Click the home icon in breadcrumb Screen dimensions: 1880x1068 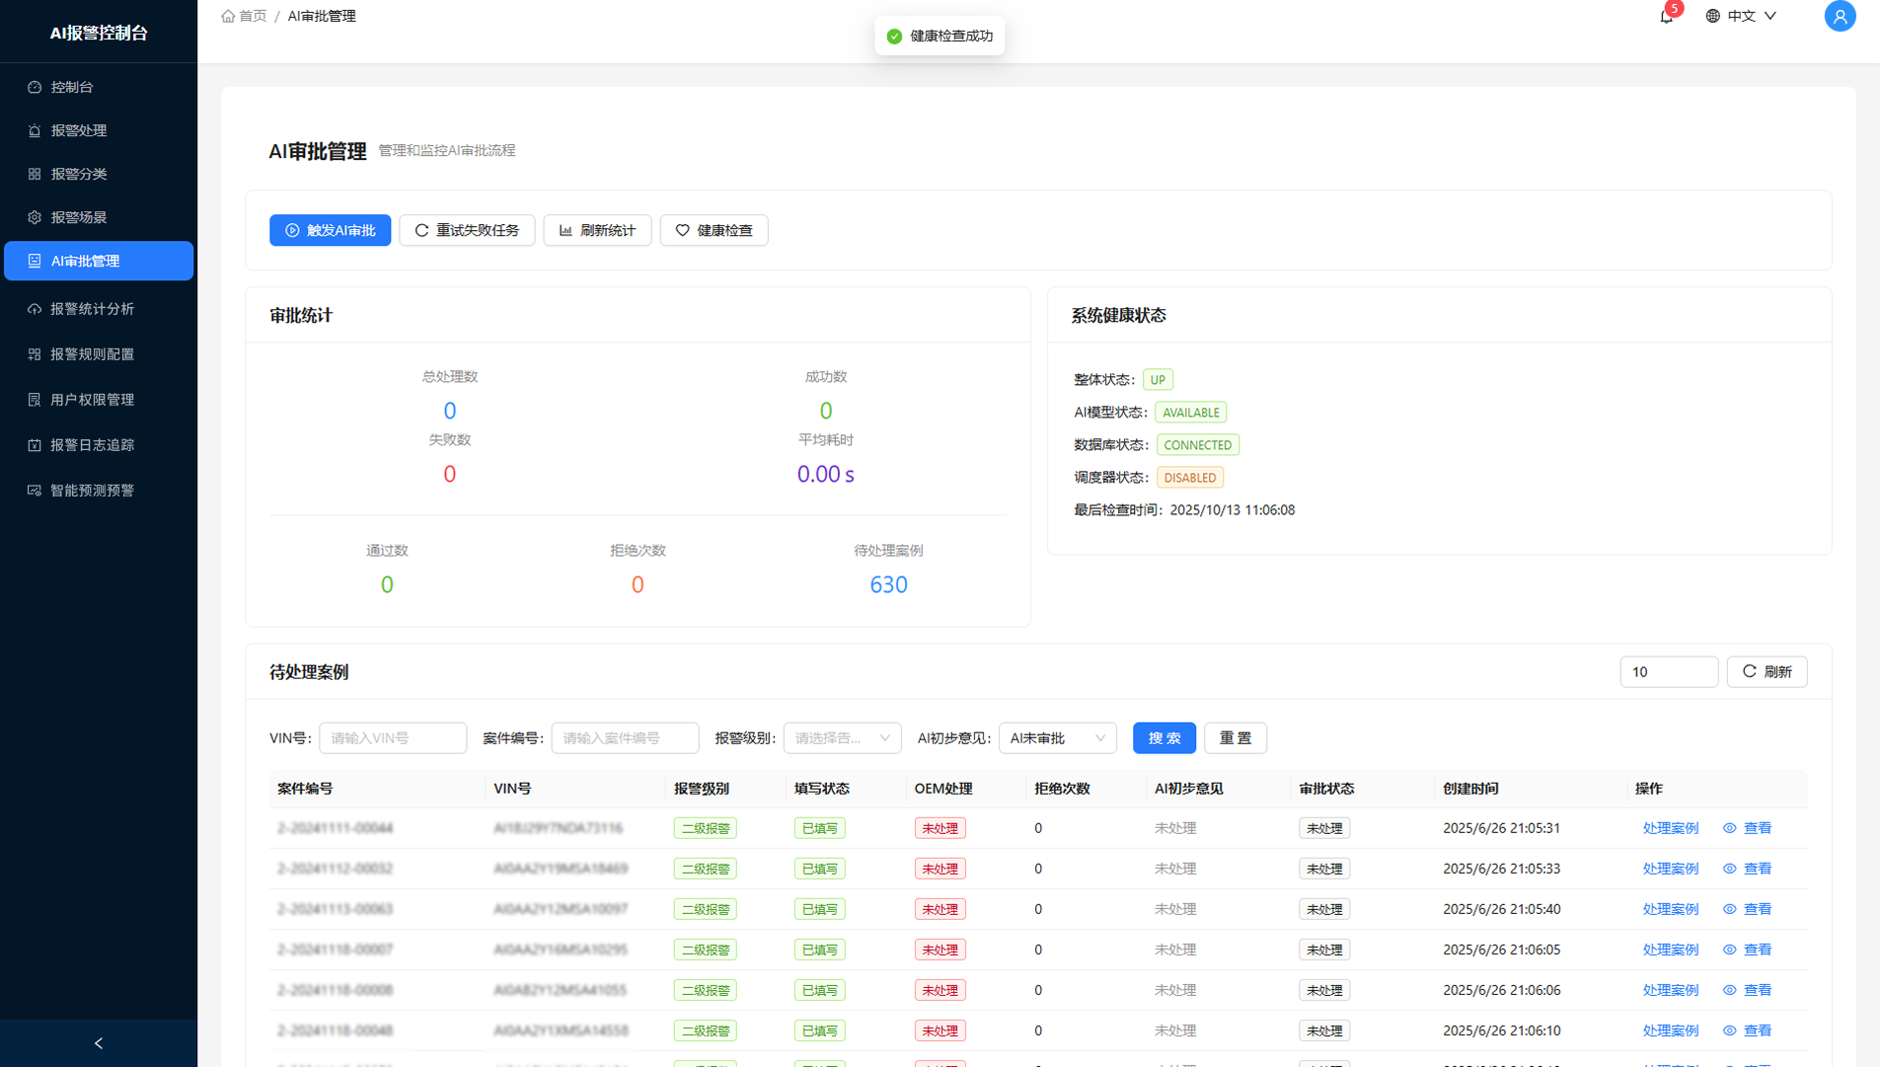[x=228, y=16]
